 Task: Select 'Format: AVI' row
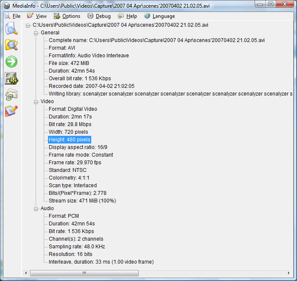[62, 48]
